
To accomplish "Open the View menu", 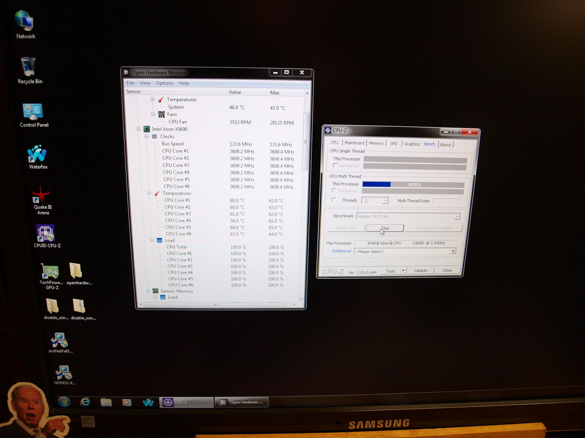I will point(145,83).
